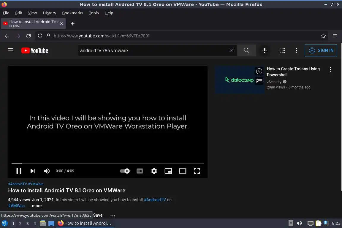This screenshot has height=228, width=342.
Task: Click the #AndroidTV link in description
Action: [x=155, y=200]
